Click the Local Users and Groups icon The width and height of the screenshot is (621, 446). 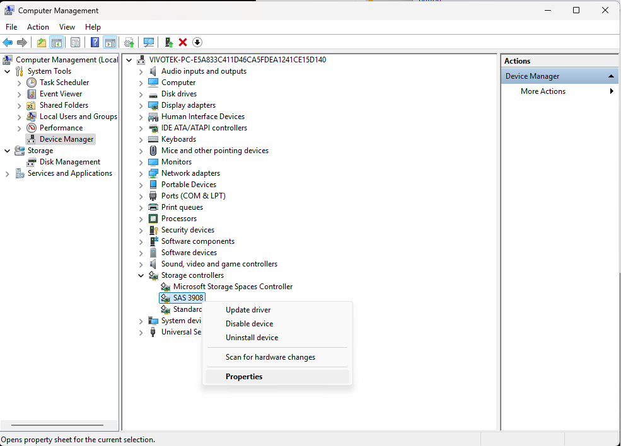coord(32,117)
